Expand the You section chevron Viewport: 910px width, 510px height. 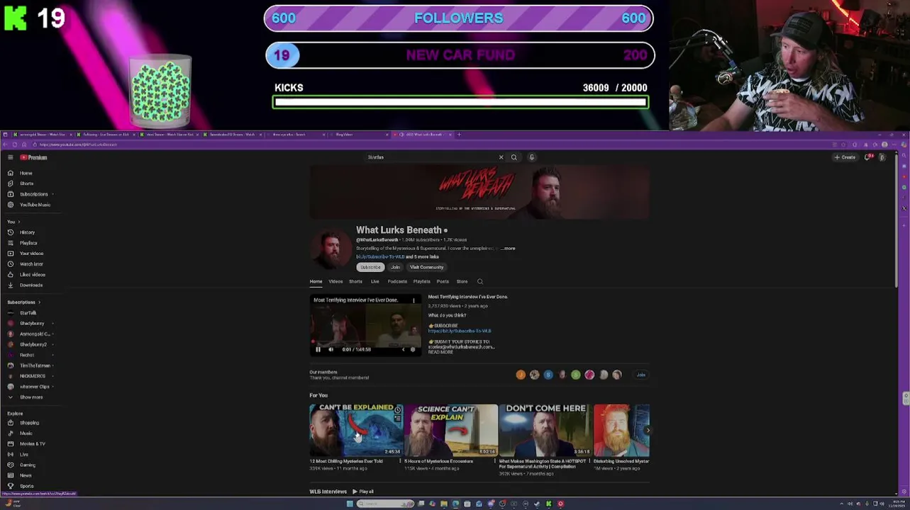pyautogui.click(x=18, y=222)
